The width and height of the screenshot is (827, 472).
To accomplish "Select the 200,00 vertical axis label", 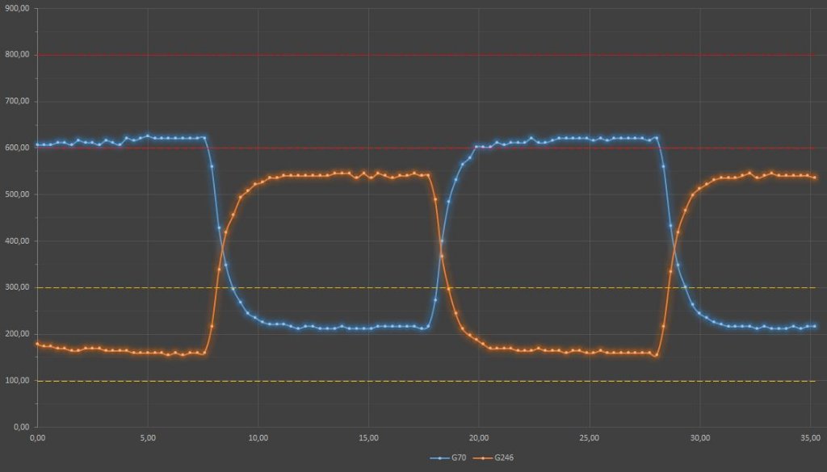I will (17, 334).
